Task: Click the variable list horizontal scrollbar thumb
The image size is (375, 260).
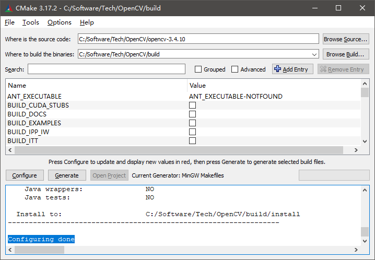Action: pyautogui.click(x=179, y=150)
